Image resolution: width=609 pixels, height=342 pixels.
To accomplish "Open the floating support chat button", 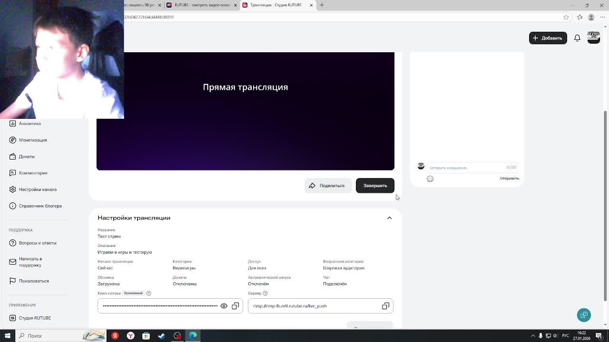I will click(584, 315).
